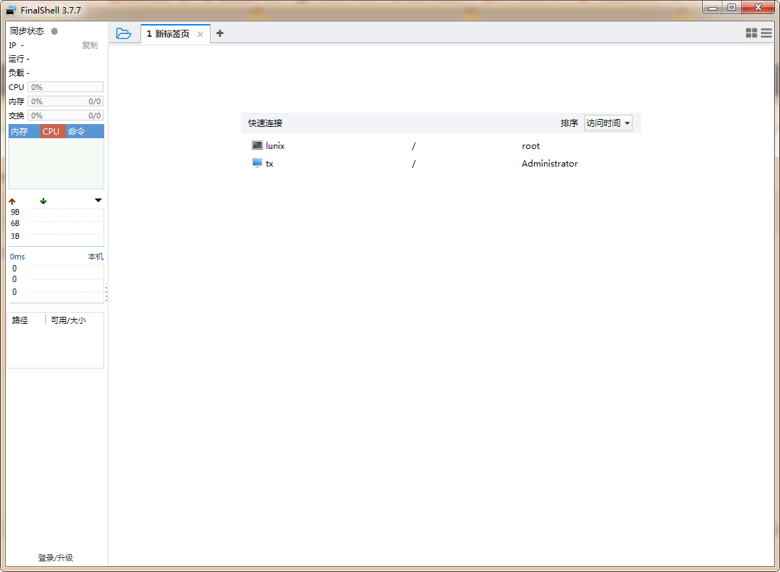780x572 pixels.
Task: Click the 同步状态 status indicator dot
Action: 54,31
